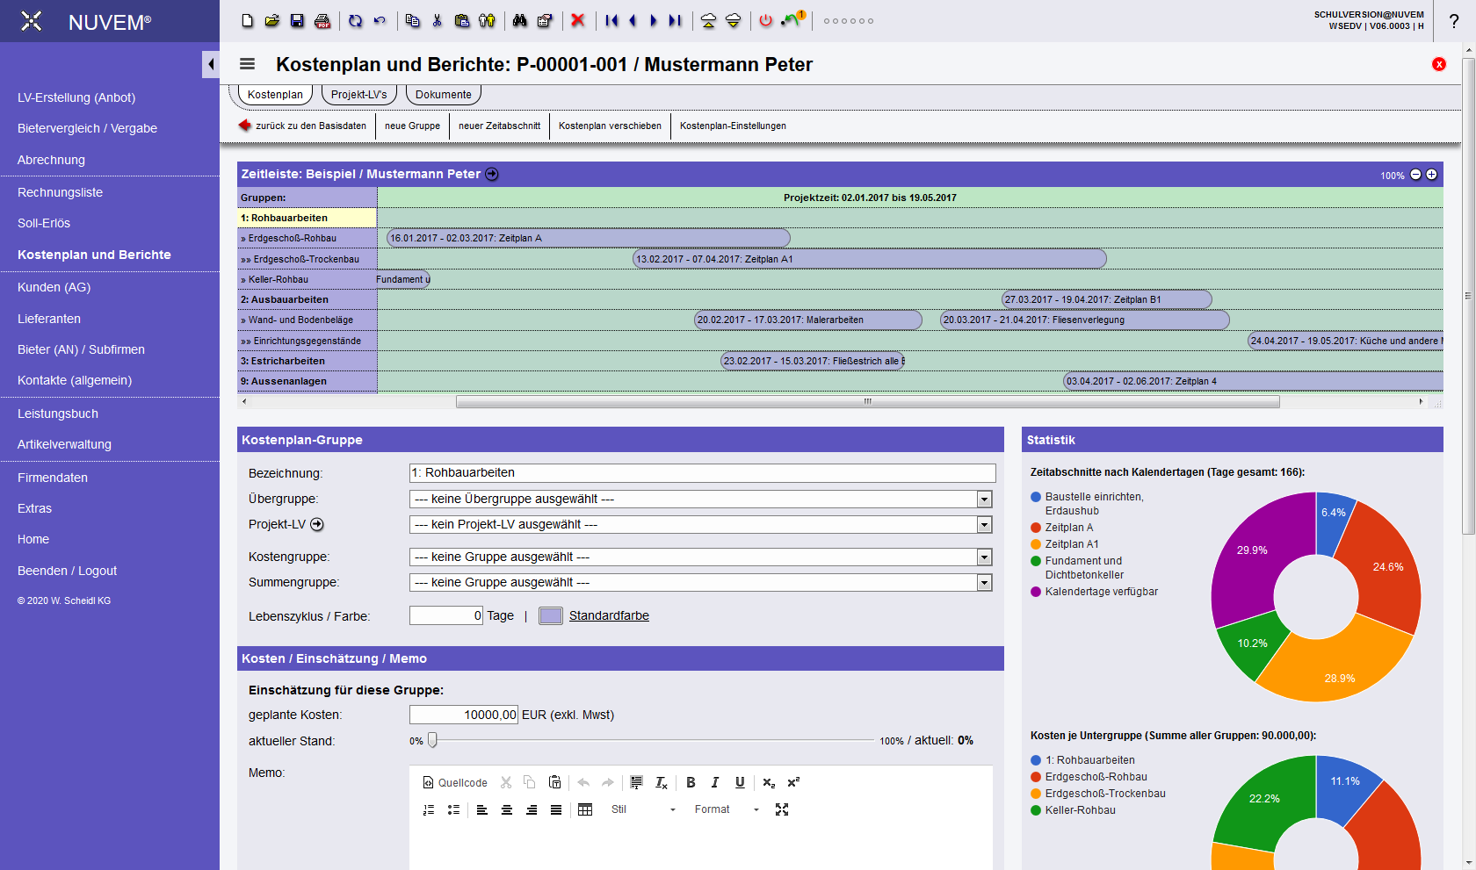Select the Malerarbeiten timeline bar
The image size is (1476, 870).
point(807,320)
